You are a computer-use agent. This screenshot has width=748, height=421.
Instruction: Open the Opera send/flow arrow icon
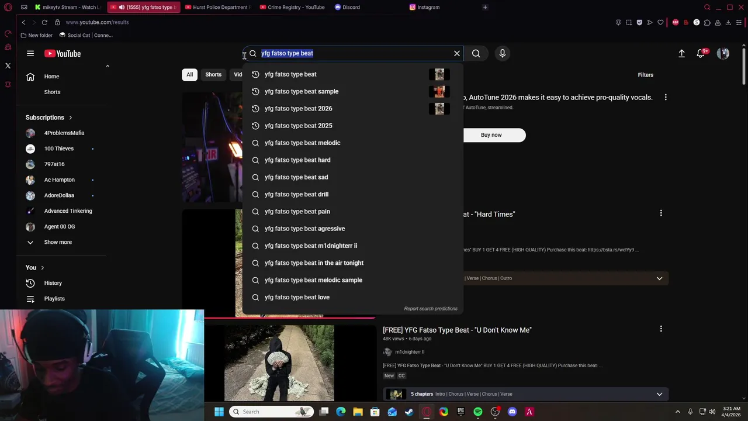[650, 22]
